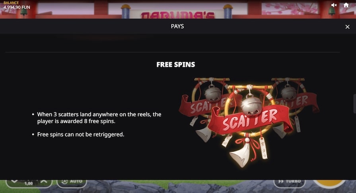Click the retrigger rule text
Viewport: 356px width, 193px height.
point(81,134)
